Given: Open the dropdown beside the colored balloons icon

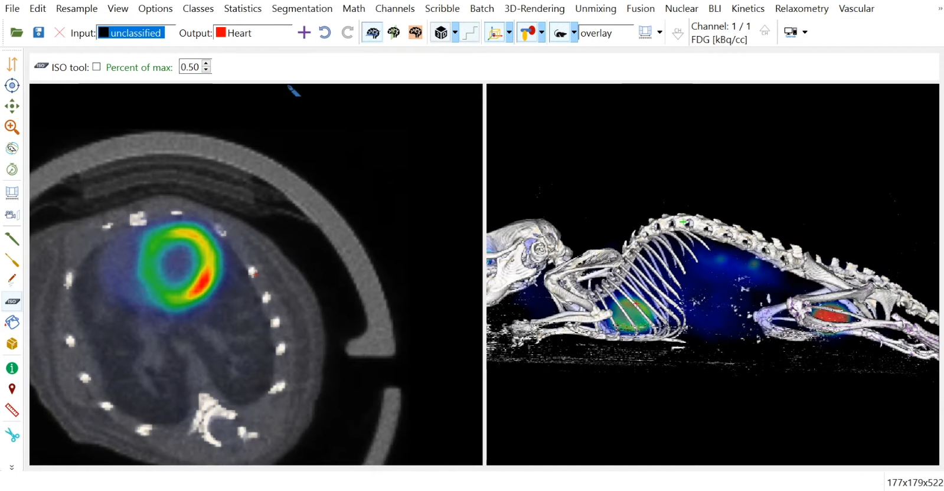Looking at the screenshot, I should point(542,33).
